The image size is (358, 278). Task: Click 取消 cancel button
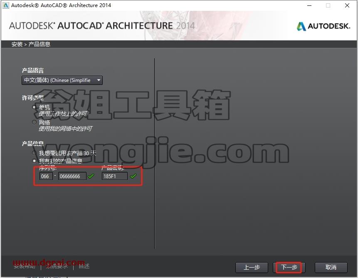tap(331, 267)
